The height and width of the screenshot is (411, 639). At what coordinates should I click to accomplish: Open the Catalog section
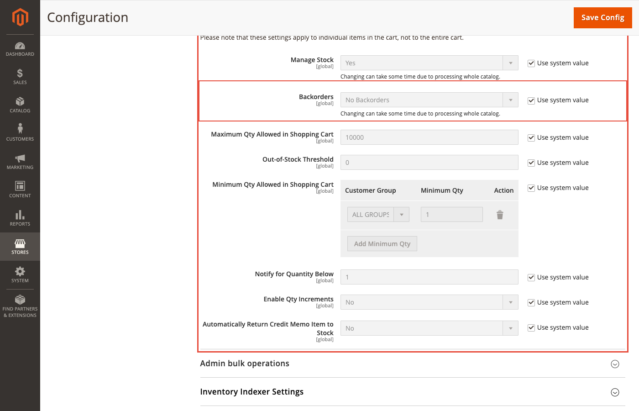point(20,104)
